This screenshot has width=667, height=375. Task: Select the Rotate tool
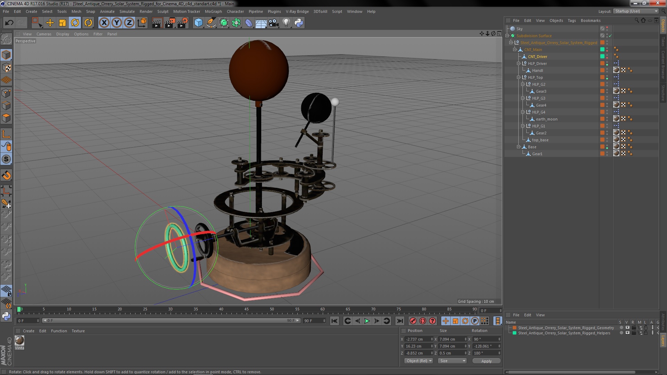[75, 23]
